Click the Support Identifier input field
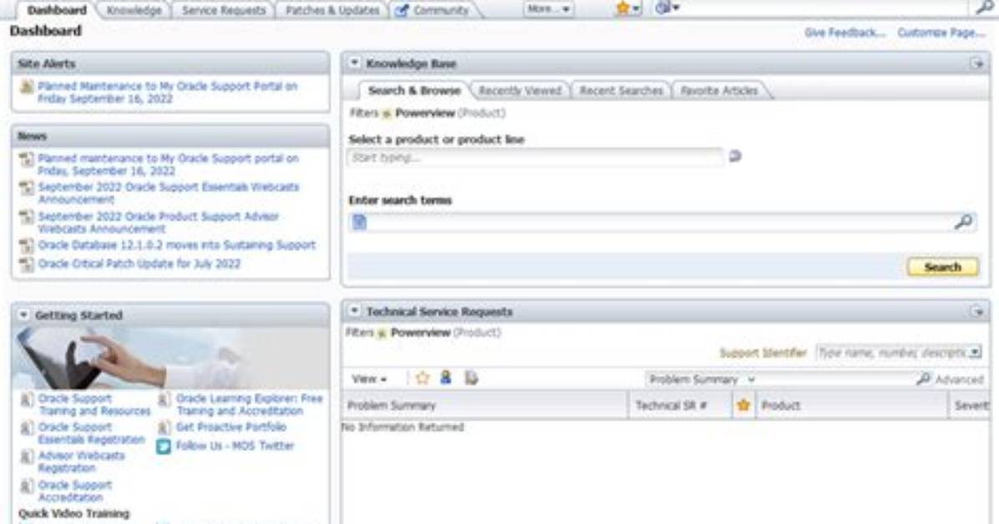Image resolution: width=999 pixels, height=524 pixels. coord(893,352)
